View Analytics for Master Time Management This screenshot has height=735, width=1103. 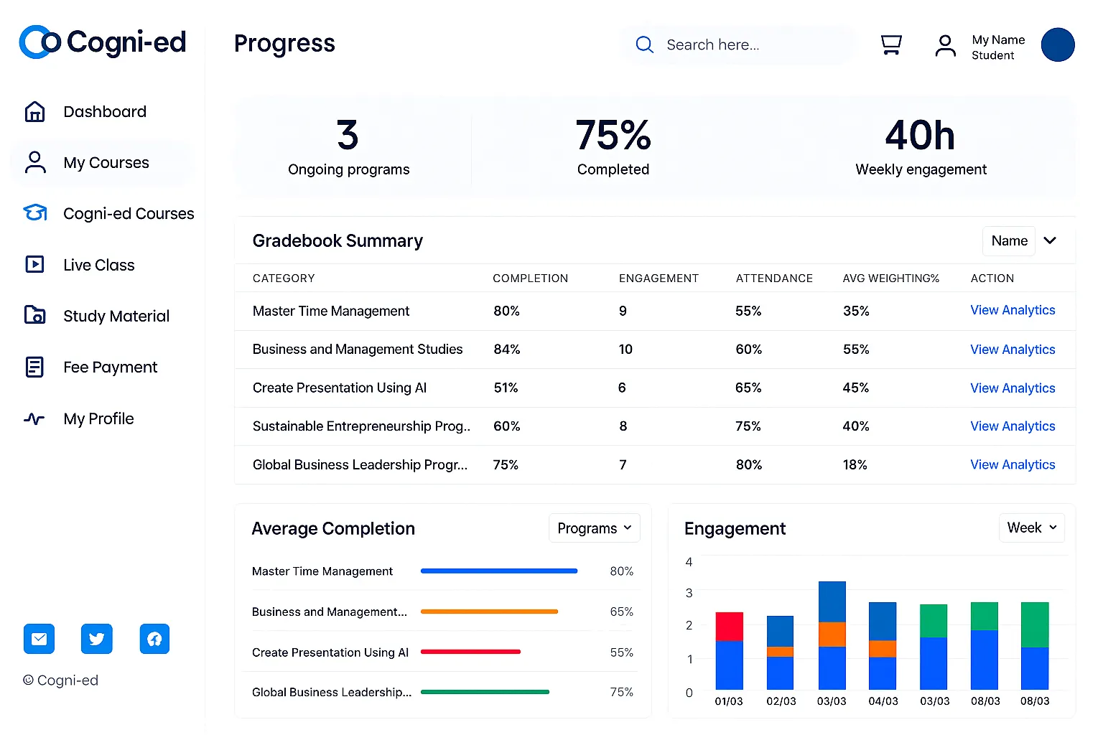(1013, 310)
